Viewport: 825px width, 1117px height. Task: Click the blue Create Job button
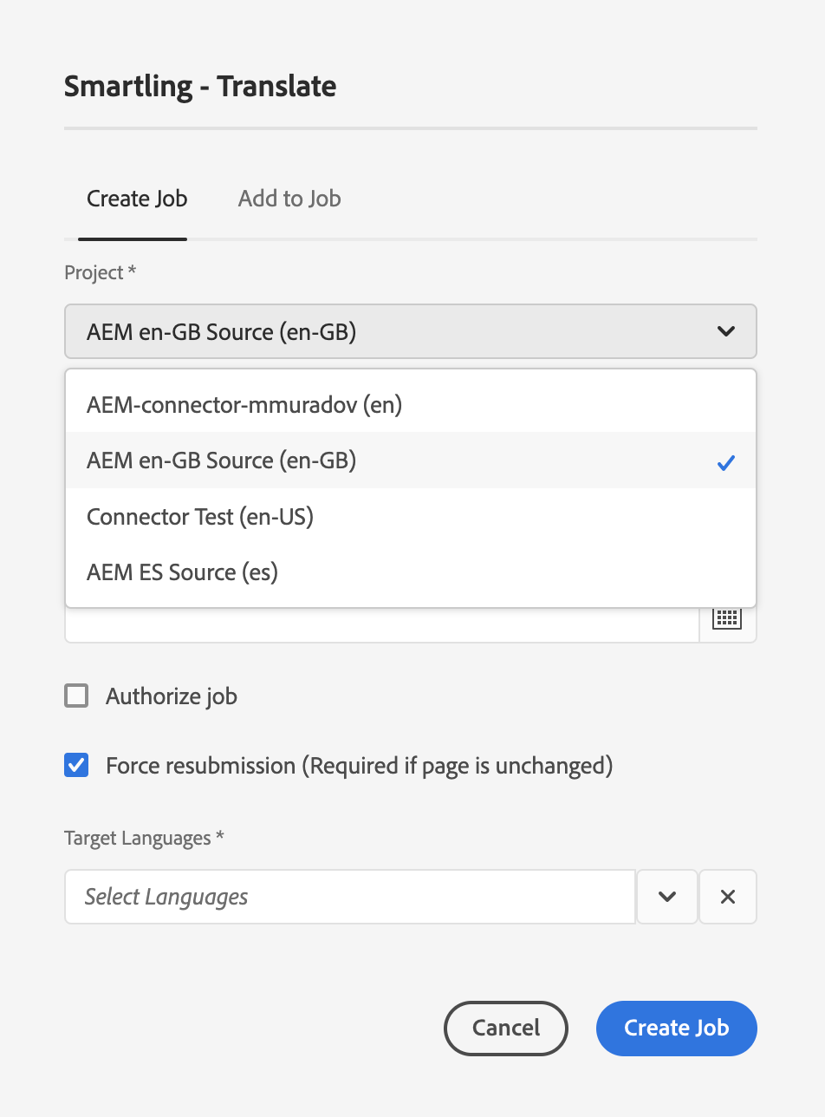[676, 1029]
